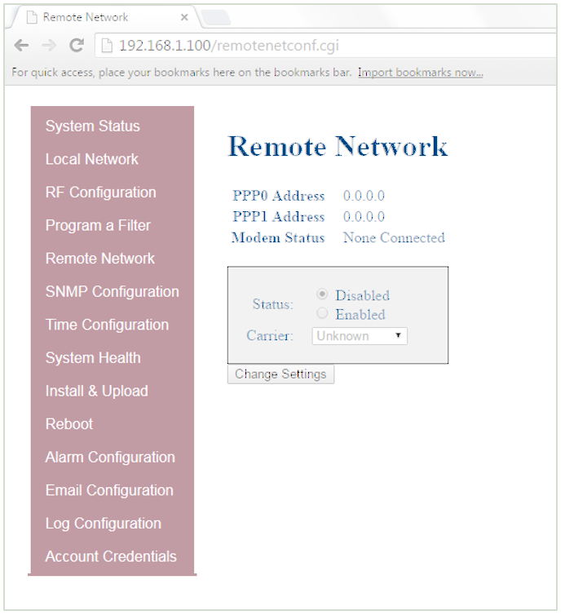Open Program a Filter page
565x615 pixels.
98,225
